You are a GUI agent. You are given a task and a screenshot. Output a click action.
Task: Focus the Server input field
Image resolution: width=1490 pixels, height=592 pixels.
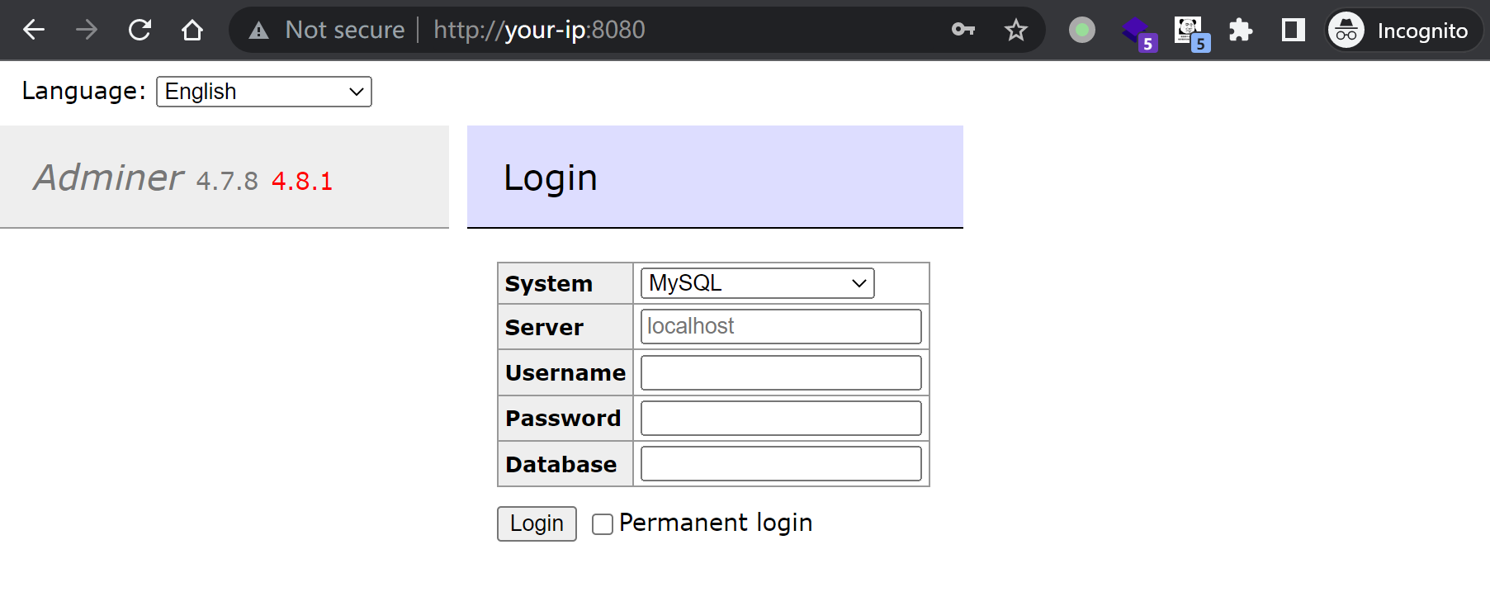pyautogui.click(x=781, y=327)
